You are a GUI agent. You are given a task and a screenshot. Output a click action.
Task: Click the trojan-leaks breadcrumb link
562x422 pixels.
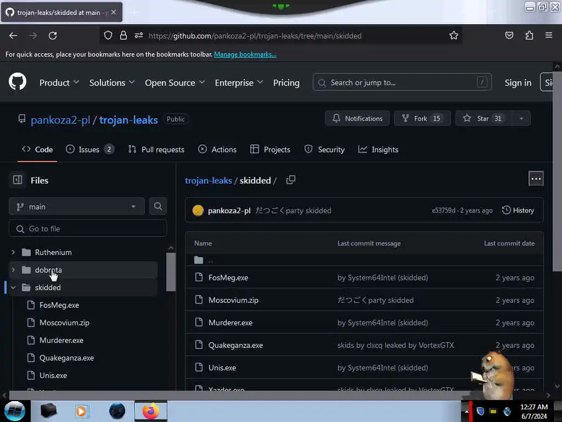pyautogui.click(x=208, y=180)
